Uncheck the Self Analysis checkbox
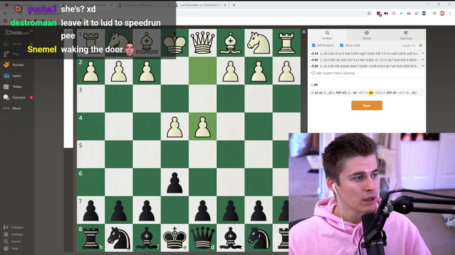This screenshot has width=455, height=255. 314,45
